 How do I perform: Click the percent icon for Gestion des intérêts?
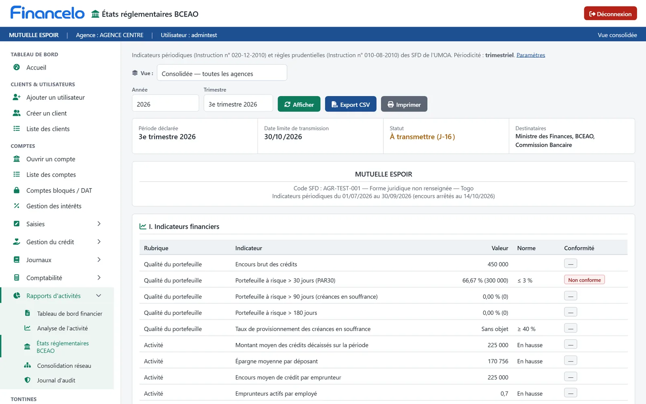tap(17, 206)
